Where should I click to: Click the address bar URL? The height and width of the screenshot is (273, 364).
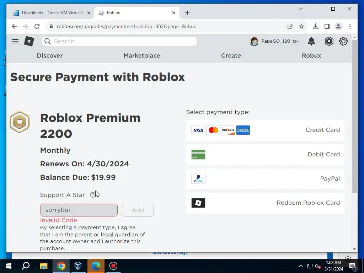click(x=126, y=26)
